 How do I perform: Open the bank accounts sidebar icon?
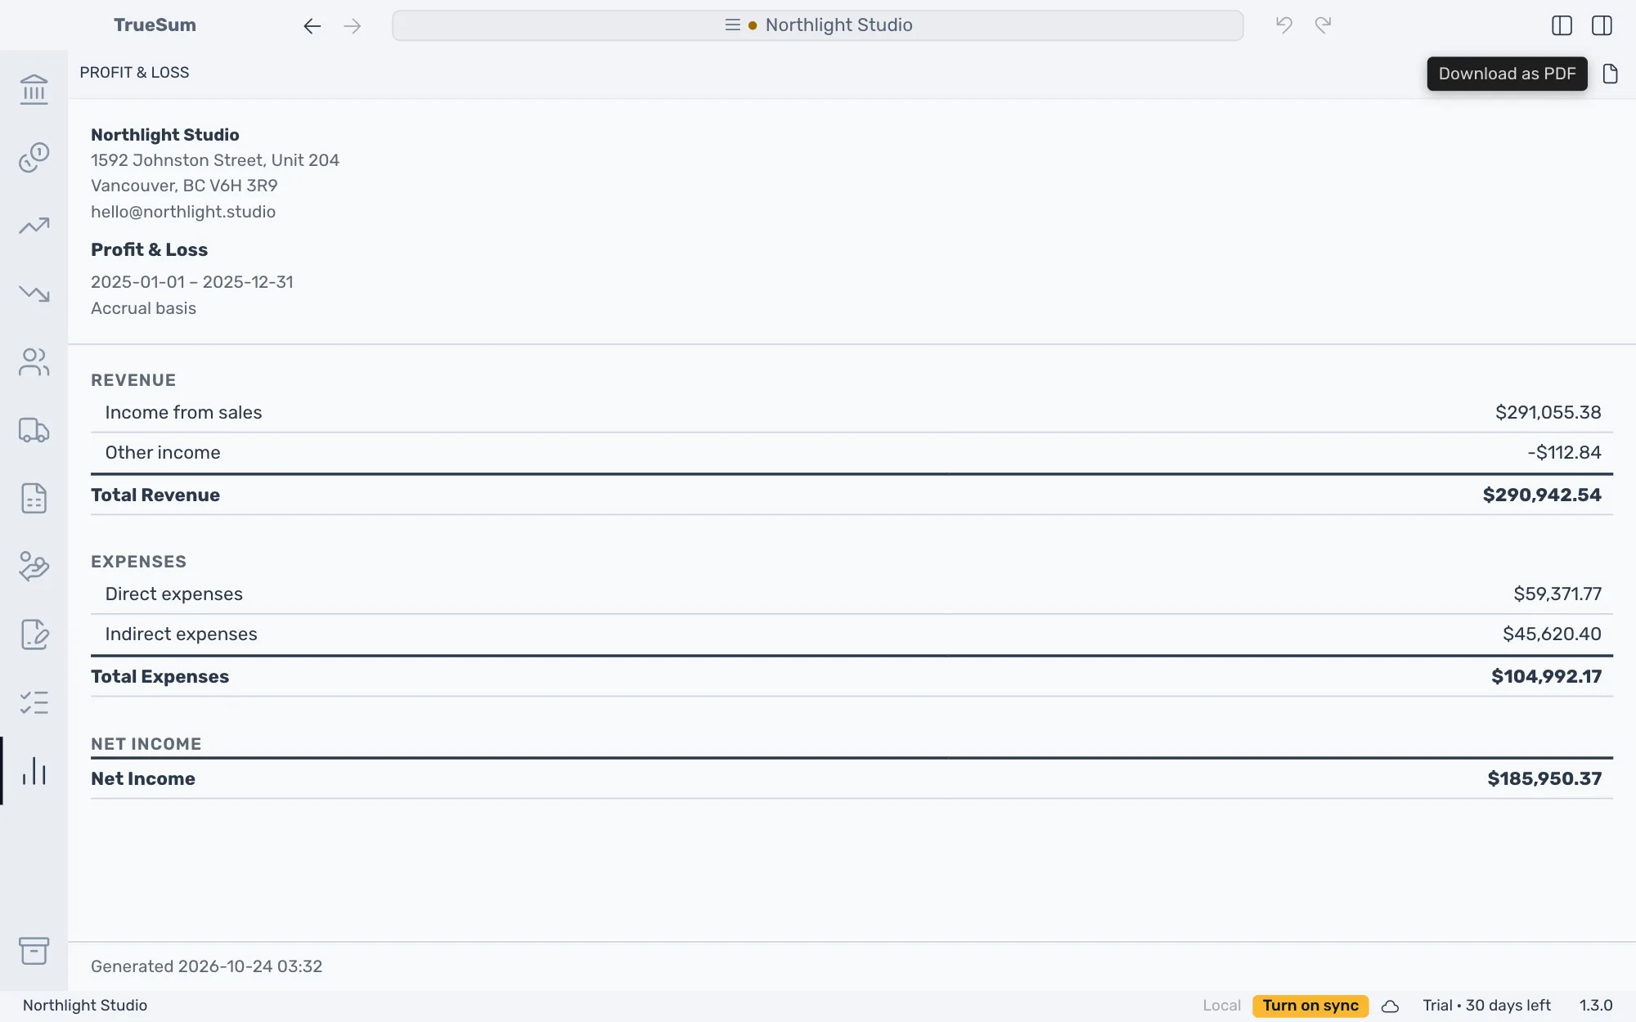[34, 89]
